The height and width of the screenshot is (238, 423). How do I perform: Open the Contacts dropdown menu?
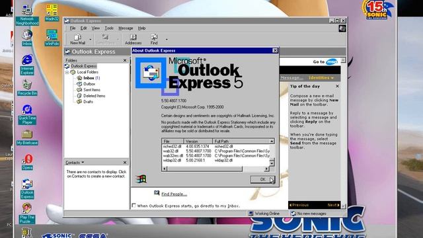[x=75, y=163]
